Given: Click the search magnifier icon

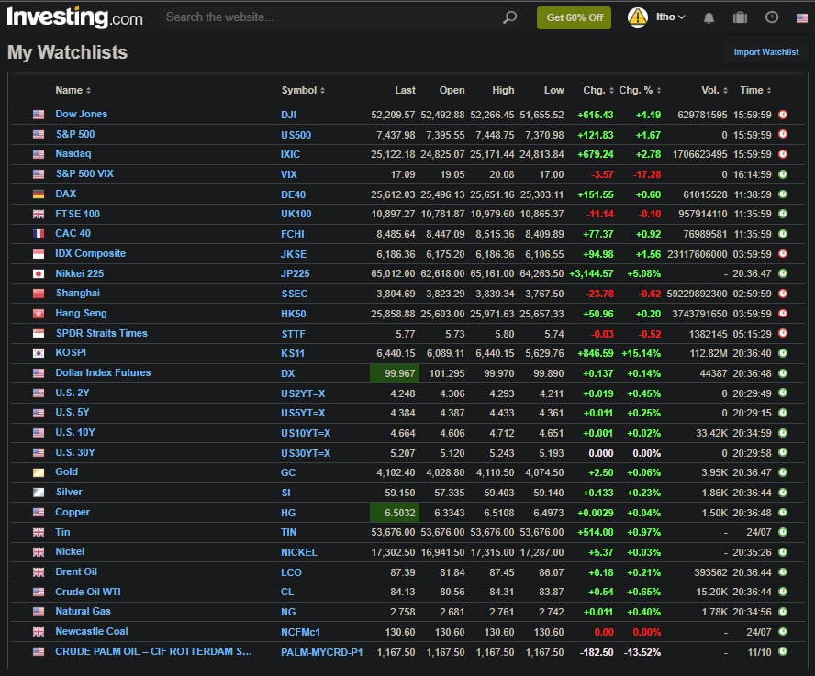Looking at the screenshot, I should [x=510, y=17].
